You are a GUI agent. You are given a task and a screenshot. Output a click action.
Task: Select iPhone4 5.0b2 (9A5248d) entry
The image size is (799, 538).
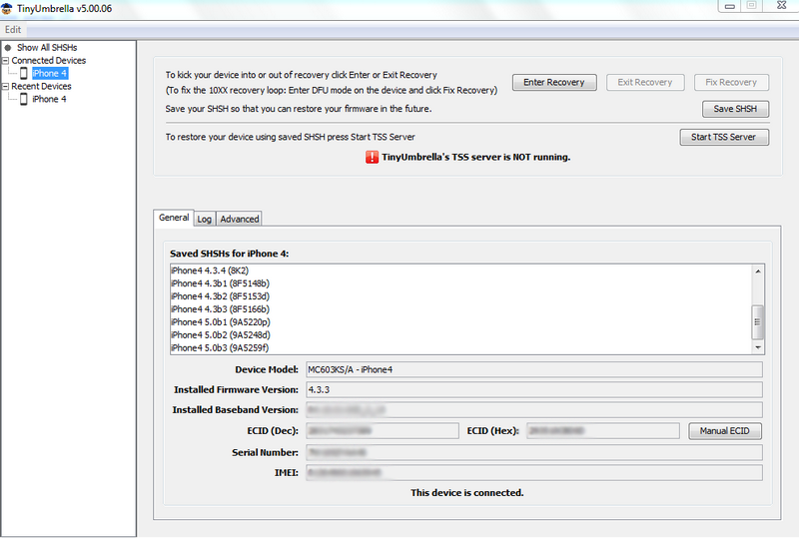click(x=460, y=335)
